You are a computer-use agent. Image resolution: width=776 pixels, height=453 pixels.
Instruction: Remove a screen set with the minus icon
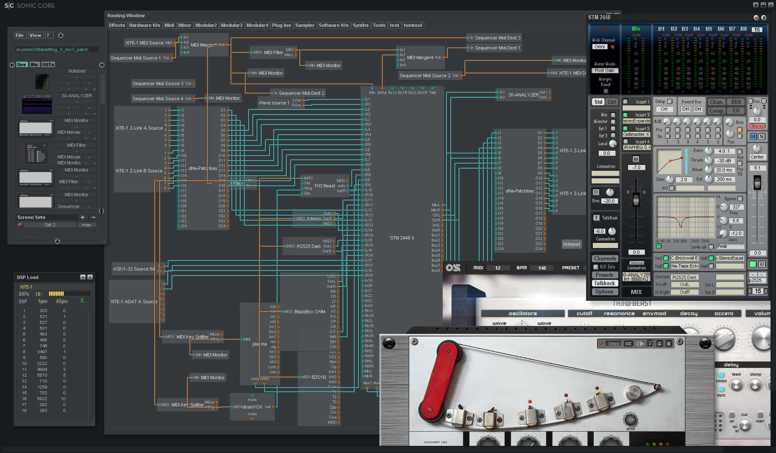(93, 217)
